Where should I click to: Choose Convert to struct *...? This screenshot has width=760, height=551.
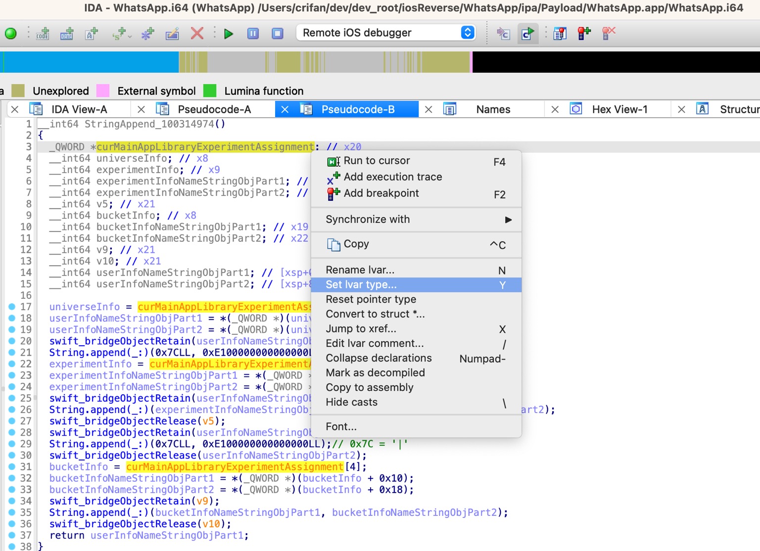point(416,314)
